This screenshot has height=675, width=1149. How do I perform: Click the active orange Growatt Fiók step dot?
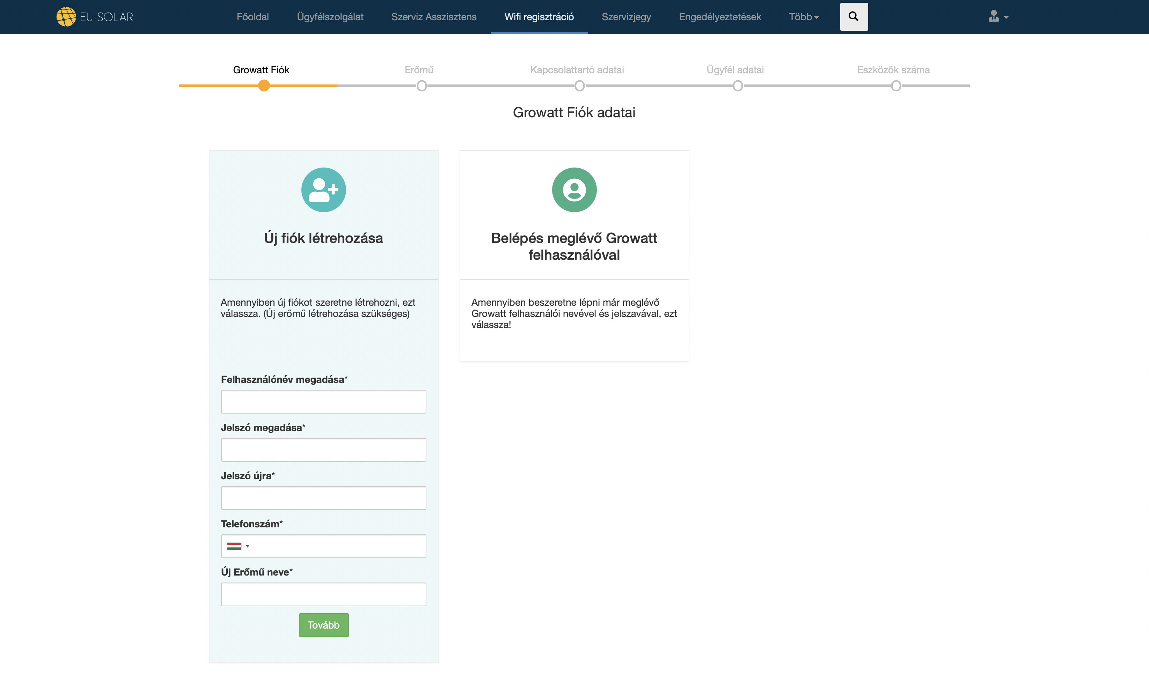264,86
